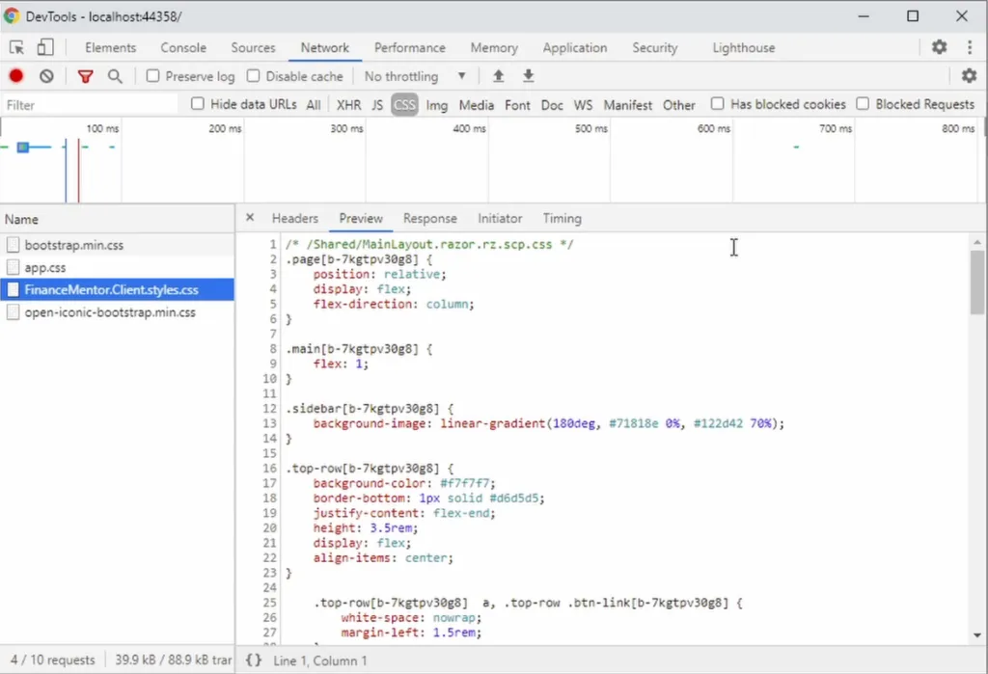
Task: Switch to the Console panel tab
Action: tap(182, 48)
